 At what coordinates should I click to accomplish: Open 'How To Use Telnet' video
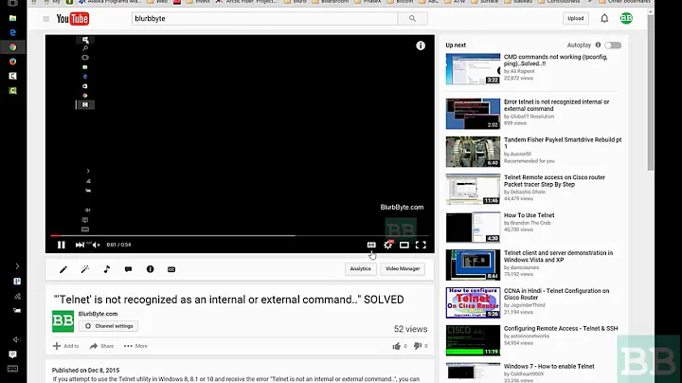click(x=529, y=215)
